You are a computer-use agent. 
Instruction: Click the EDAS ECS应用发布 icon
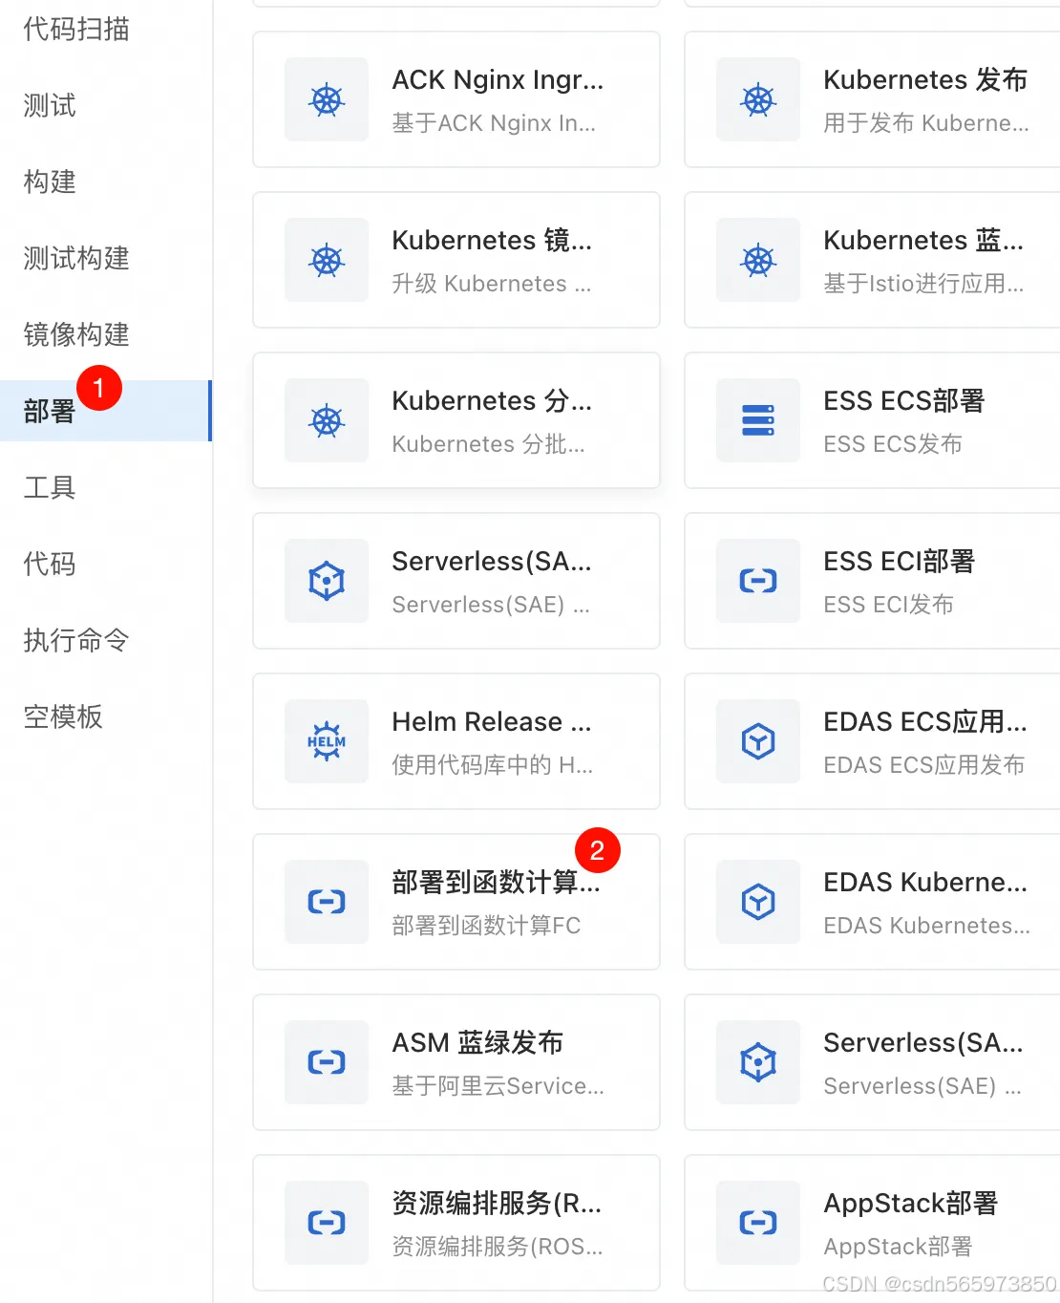coord(757,741)
